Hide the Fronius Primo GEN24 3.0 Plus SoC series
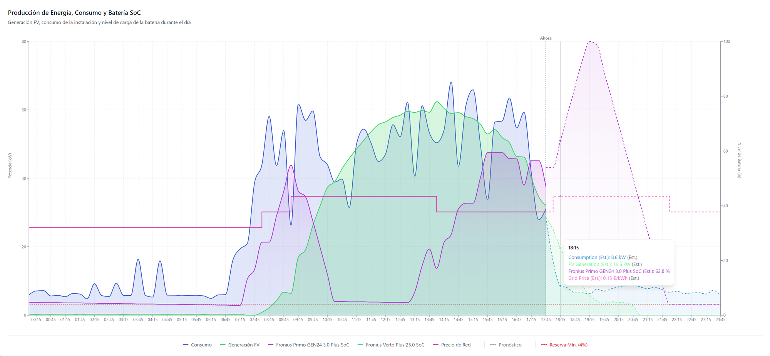 308,345
